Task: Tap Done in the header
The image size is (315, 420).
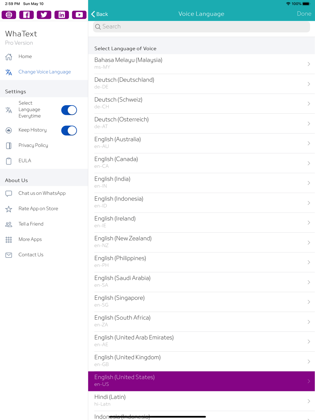Action: coord(304,14)
